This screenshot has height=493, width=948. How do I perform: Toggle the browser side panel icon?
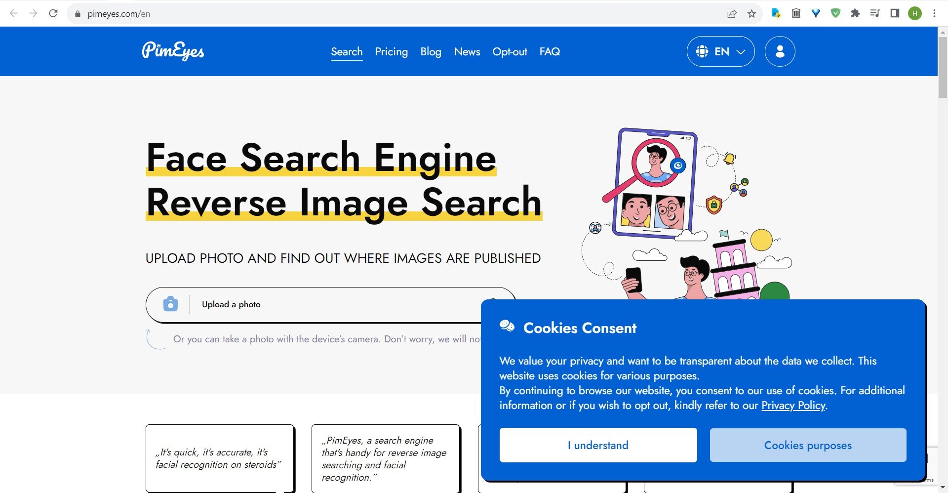895,13
